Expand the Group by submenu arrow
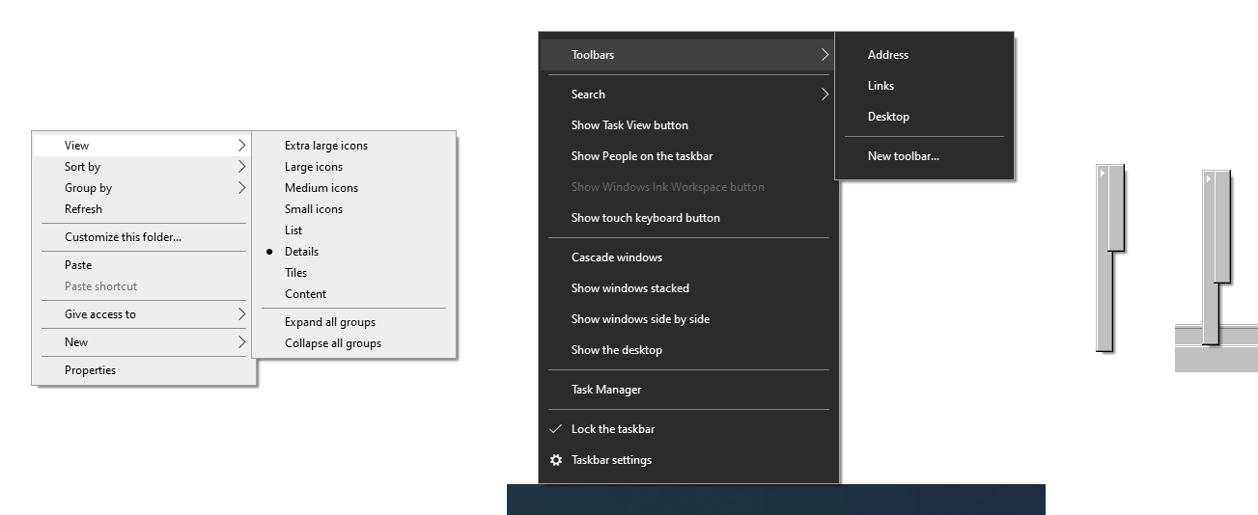This screenshot has width=1258, height=515. click(241, 188)
